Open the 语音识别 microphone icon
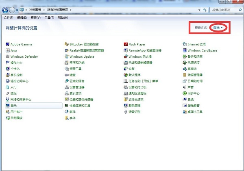Viewport: 244px width, 171px height. 126,112
